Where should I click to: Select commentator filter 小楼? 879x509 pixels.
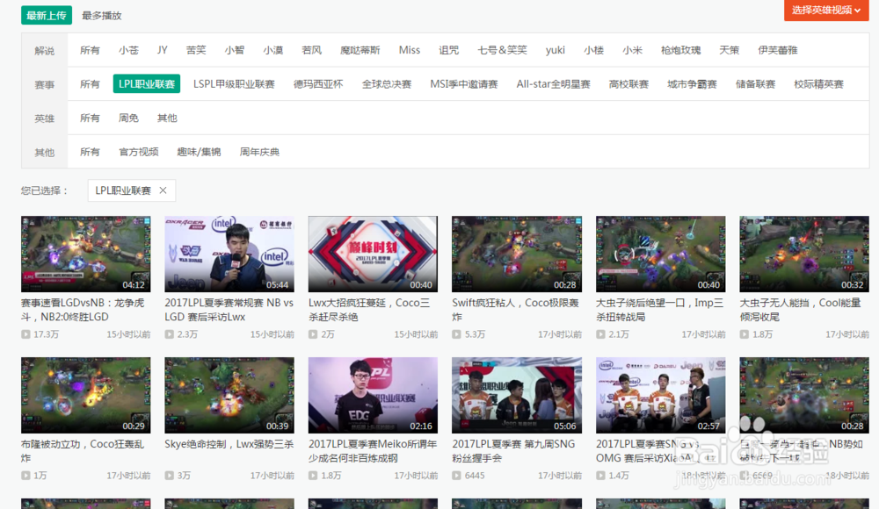(593, 50)
